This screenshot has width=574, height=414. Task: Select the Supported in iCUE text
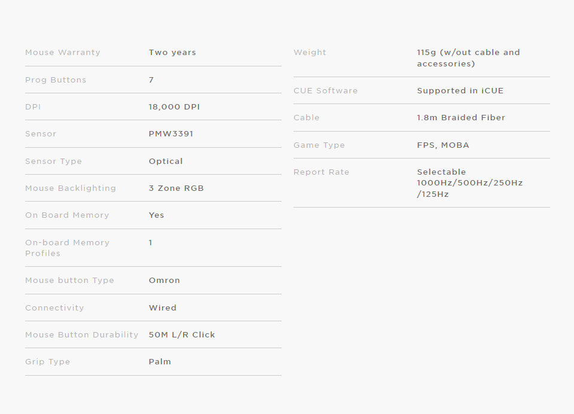460,90
